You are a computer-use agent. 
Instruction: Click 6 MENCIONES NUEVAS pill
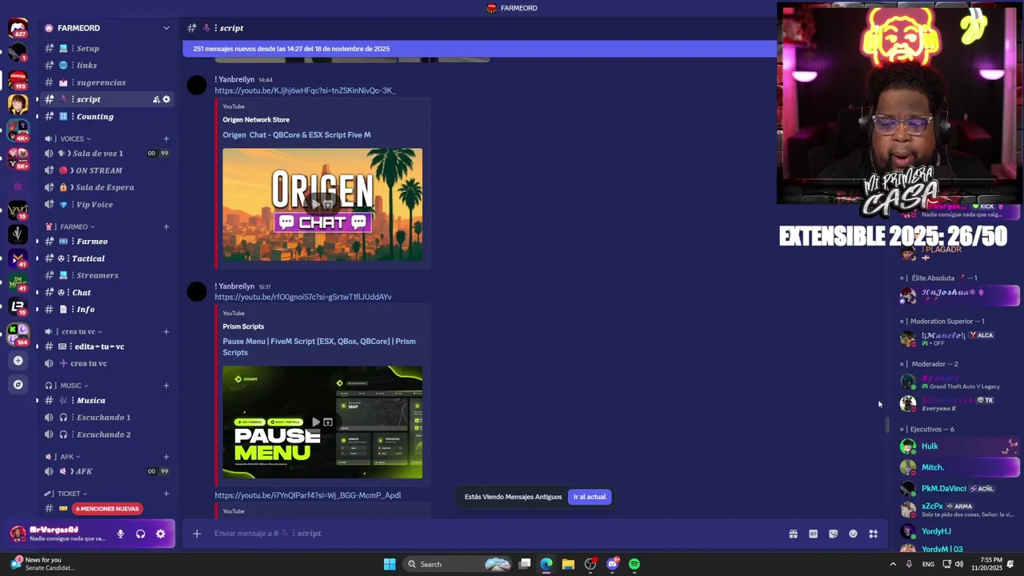[x=107, y=509]
